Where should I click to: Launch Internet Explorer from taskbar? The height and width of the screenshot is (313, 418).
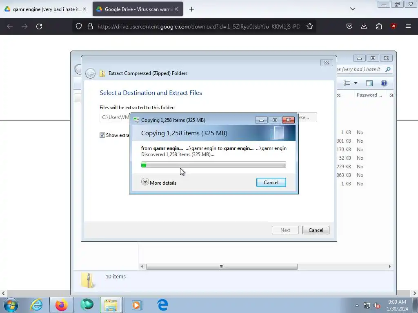coord(36,305)
